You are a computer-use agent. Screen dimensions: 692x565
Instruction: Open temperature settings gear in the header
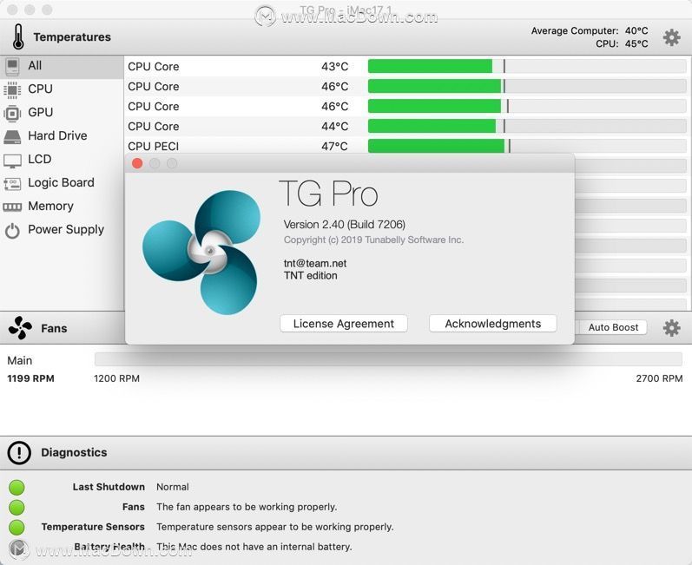point(671,37)
